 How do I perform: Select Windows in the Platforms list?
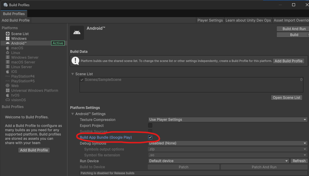(33, 38)
